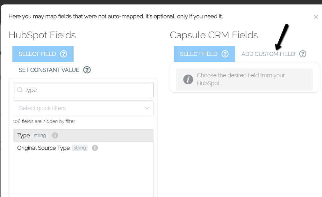Select the HubSpot SELECT FIELD tab

pyautogui.click(x=43, y=54)
